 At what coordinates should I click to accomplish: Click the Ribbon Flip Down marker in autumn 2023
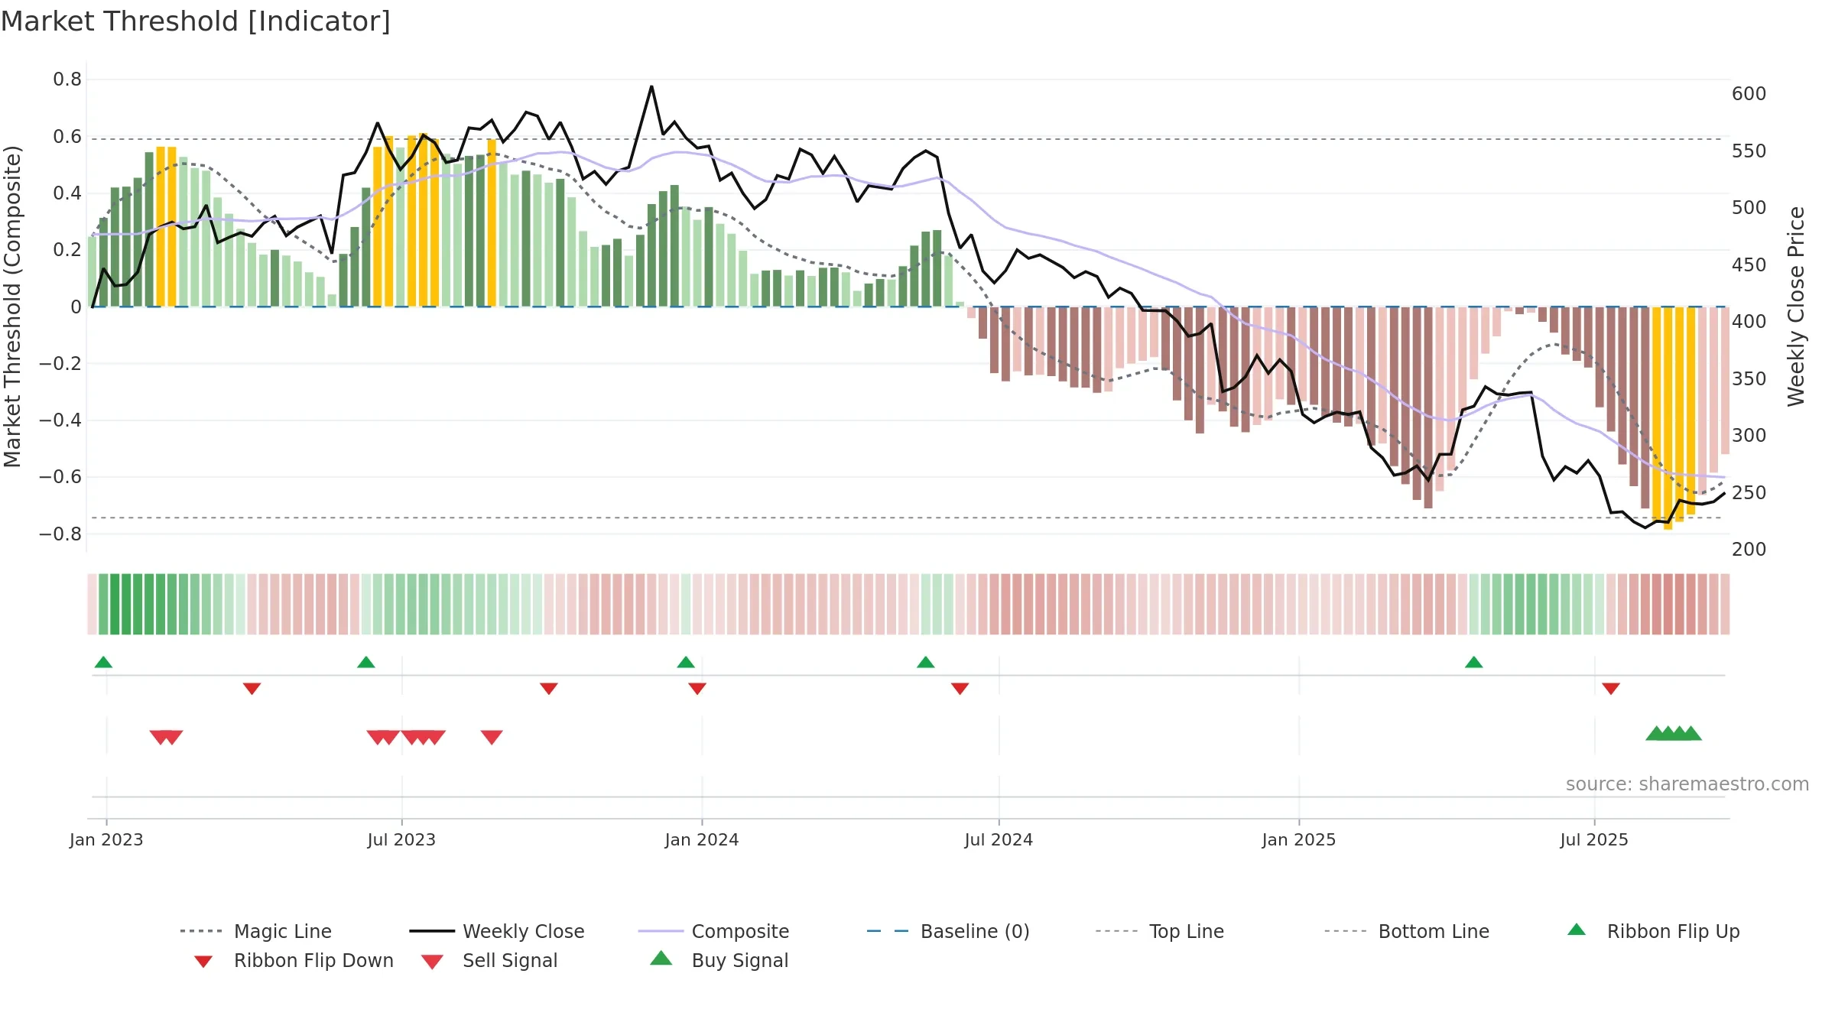(549, 689)
